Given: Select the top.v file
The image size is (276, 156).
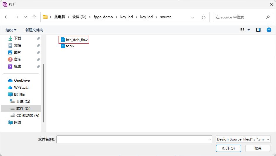Looking at the screenshot, I should click(70, 46).
